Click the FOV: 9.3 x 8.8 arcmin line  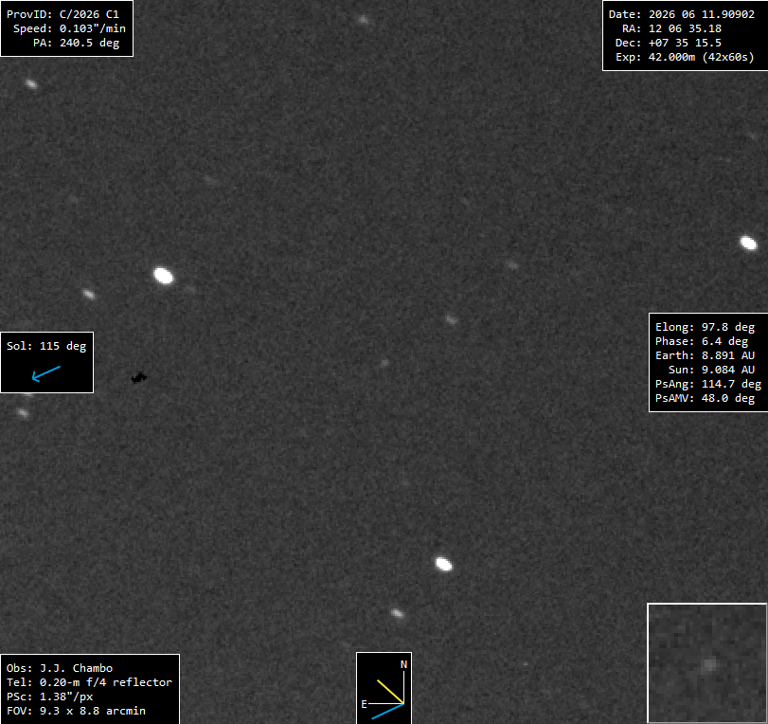[76, 711]
